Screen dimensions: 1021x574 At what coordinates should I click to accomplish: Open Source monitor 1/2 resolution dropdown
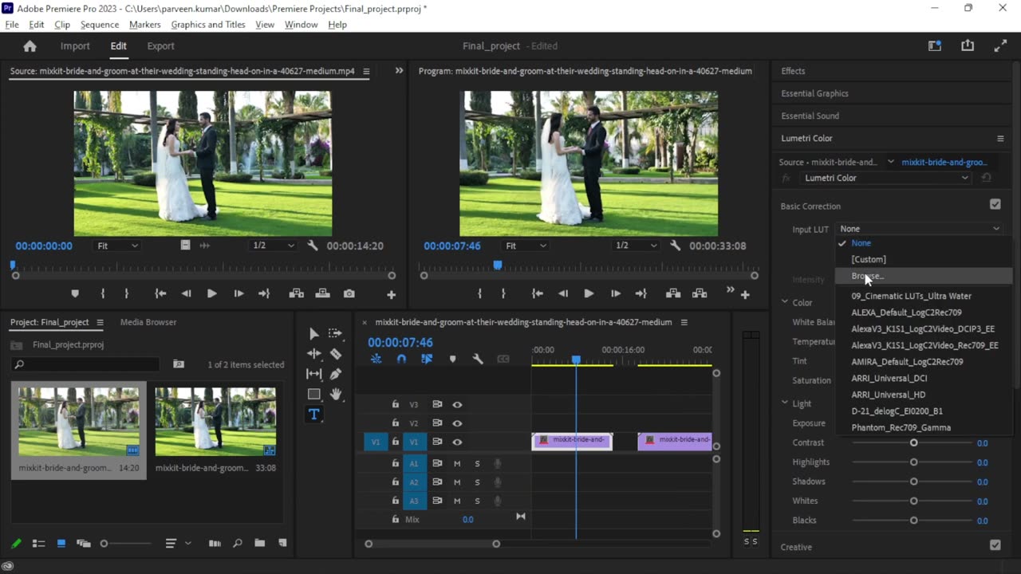tap(273, 246)
